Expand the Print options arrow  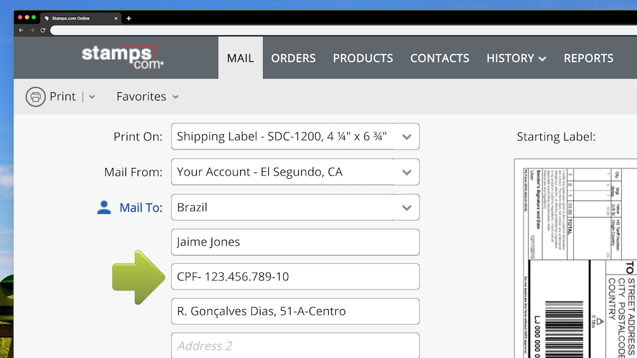point(92,97)
